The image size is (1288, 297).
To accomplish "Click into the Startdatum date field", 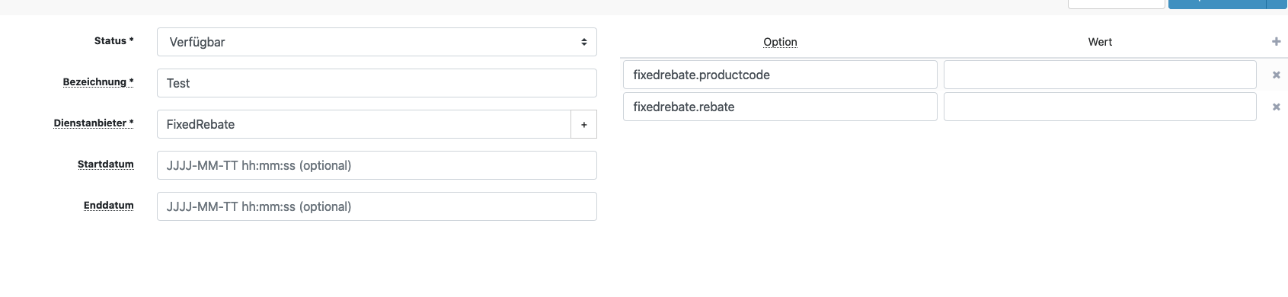I will tap(376, 165).
